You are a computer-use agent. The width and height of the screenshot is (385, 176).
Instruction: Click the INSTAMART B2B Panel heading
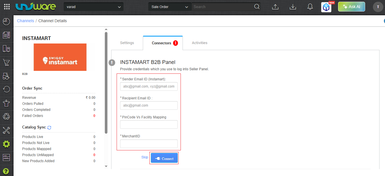[148, 62]
